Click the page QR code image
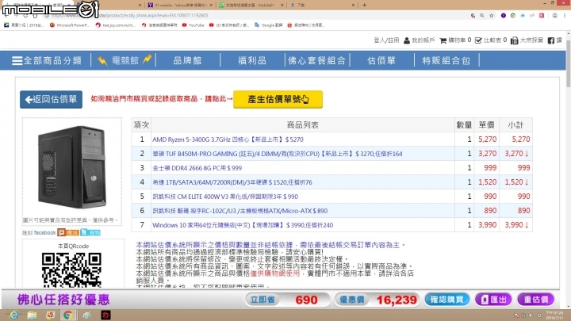The width and height of the screenshot is (571, 321). [71, 270]
